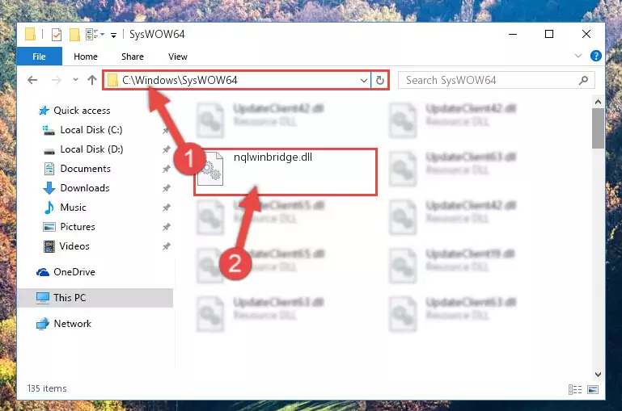Viewport: 622px width, 411px height.
Task: Click the scroll down arrow of file list
Action: click(x=598, y=374)
